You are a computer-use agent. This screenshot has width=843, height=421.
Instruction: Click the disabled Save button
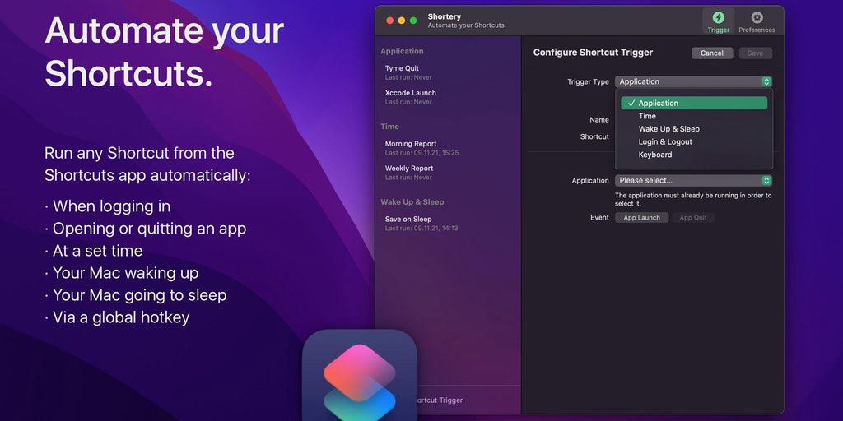pos(755,53)
